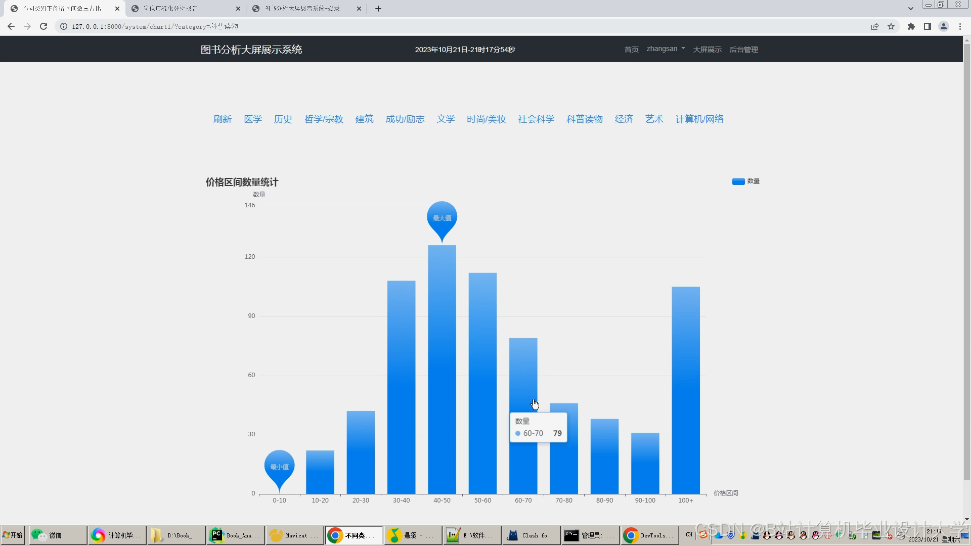Bookmark this page with star icon

tap(891, 26)
